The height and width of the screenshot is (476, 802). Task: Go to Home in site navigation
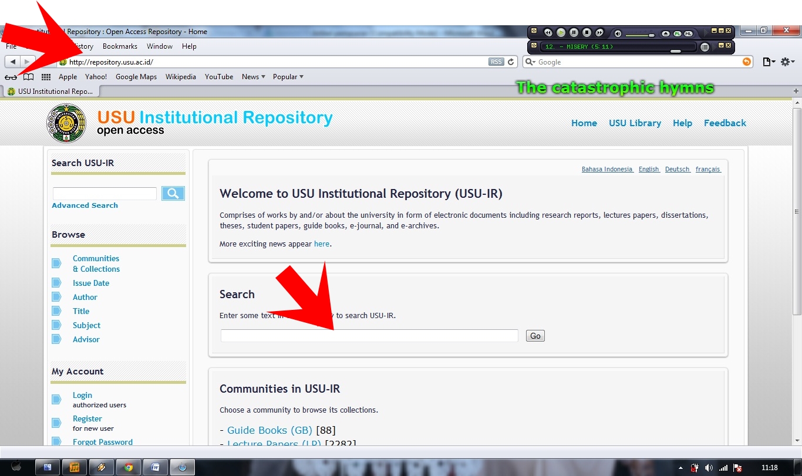584,123
